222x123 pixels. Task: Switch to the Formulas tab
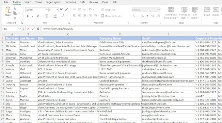pyautogui.click(x=70, y=2)
